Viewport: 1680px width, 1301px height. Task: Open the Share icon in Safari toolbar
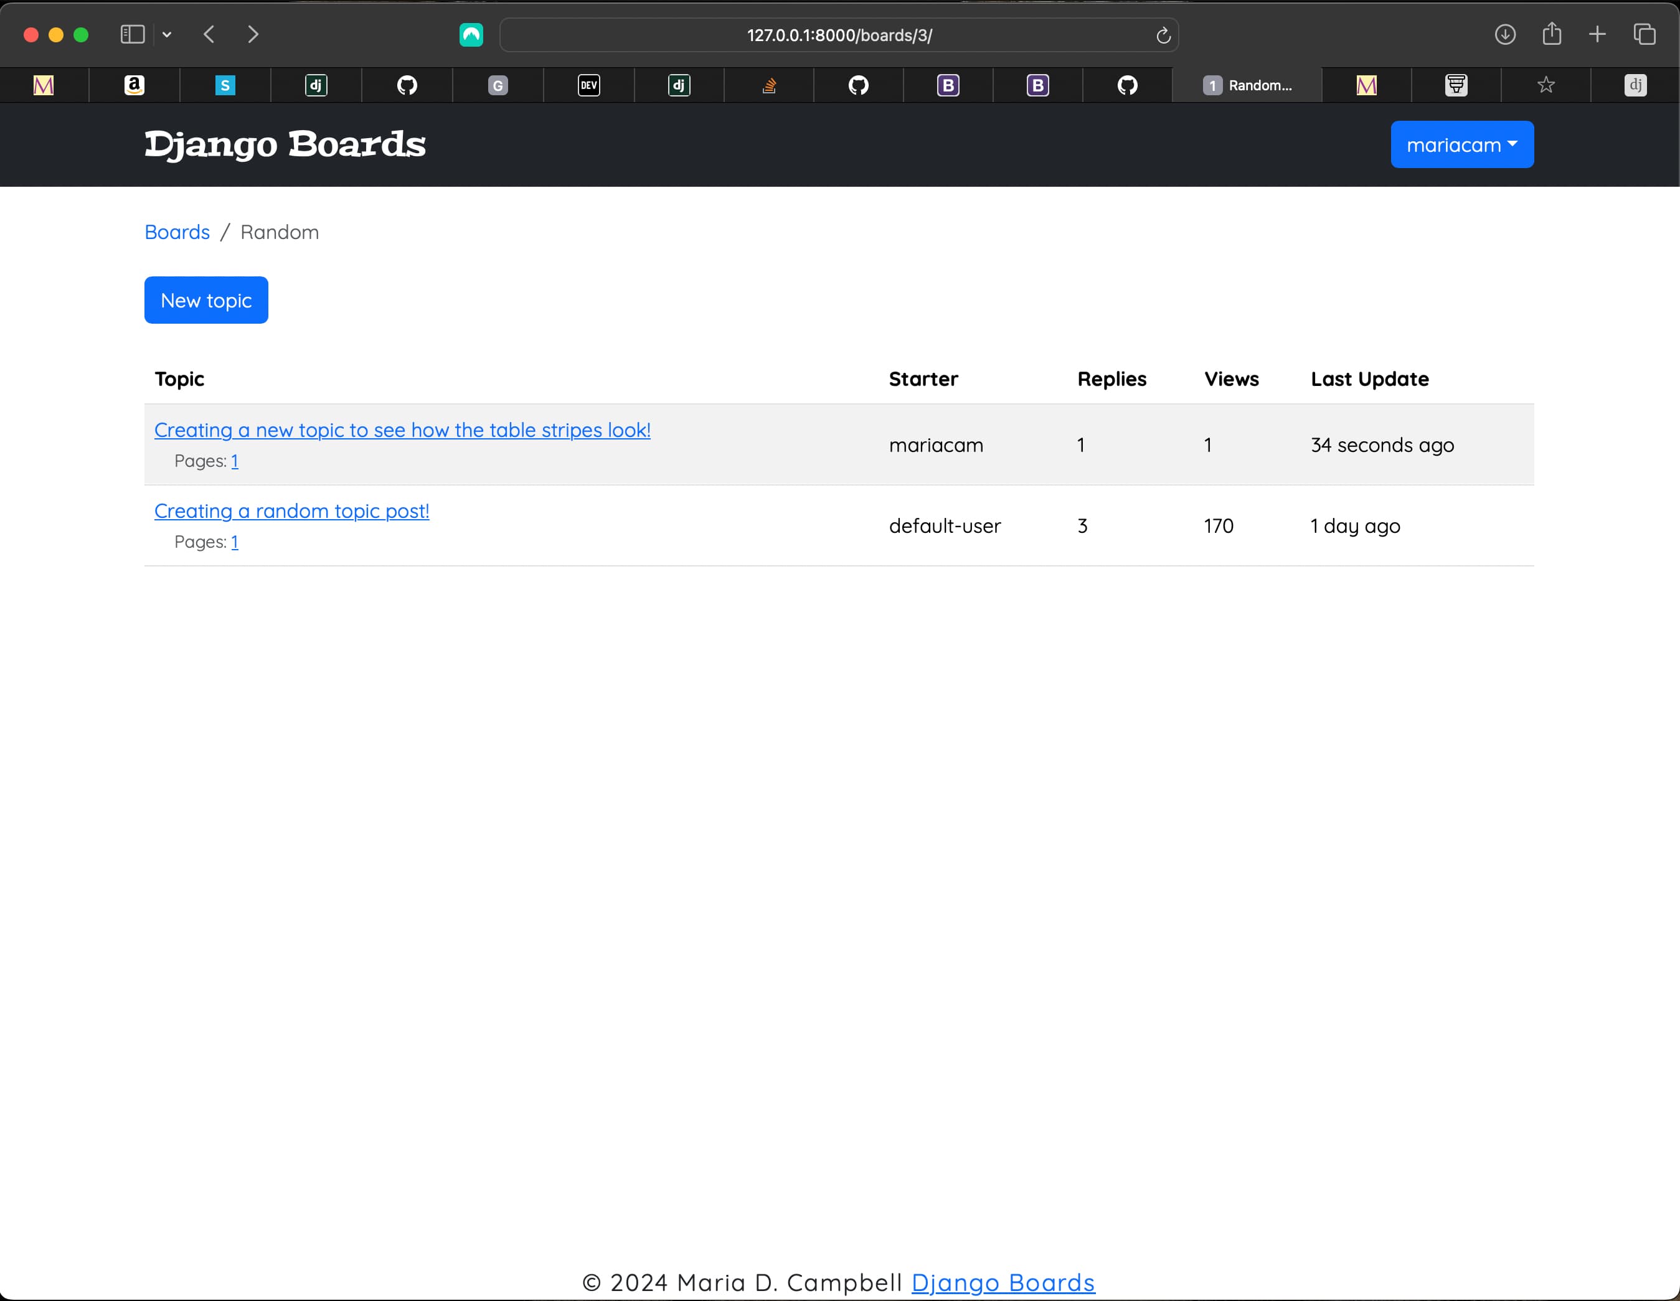coord(1552,34)
